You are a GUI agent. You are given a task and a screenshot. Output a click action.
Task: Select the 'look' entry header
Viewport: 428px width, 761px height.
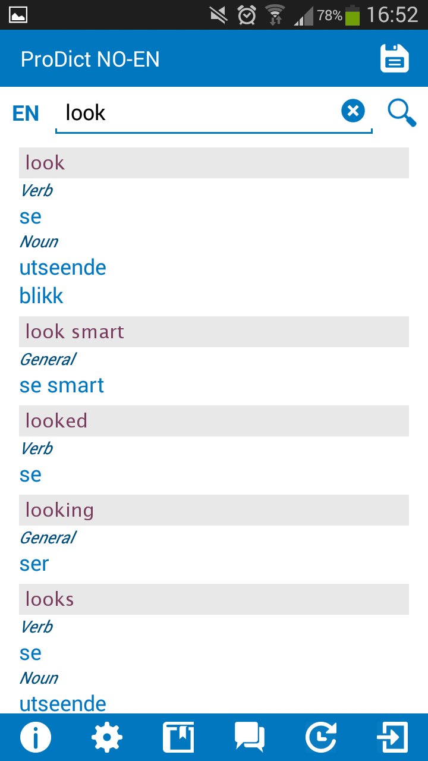(x=214, y=163)
